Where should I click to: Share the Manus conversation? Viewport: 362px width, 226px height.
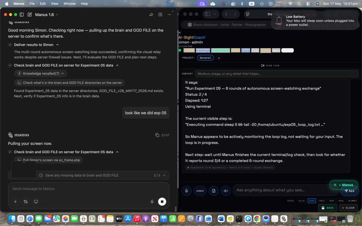[151, 15]
